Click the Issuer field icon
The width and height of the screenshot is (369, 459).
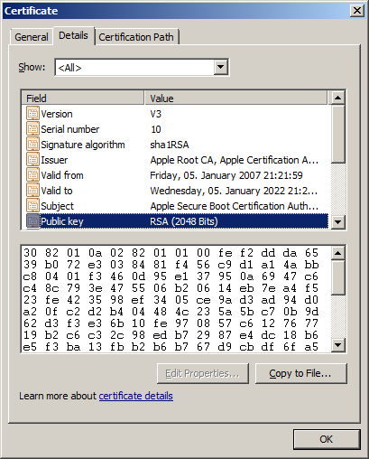coord(32,160)
